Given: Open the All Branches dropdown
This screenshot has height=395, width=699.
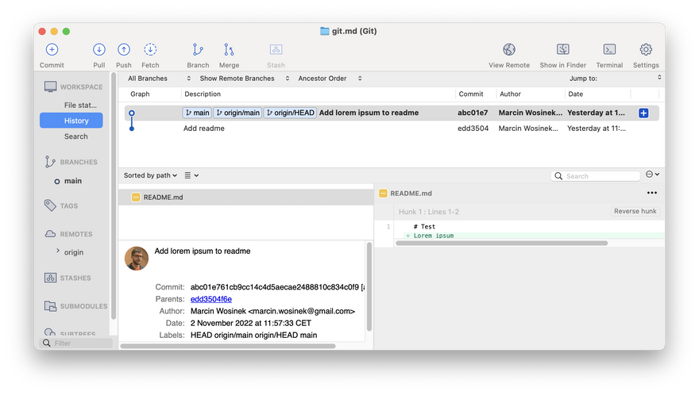Looking at the screenshot, I should pyautogui.click(x=159, y=79).
